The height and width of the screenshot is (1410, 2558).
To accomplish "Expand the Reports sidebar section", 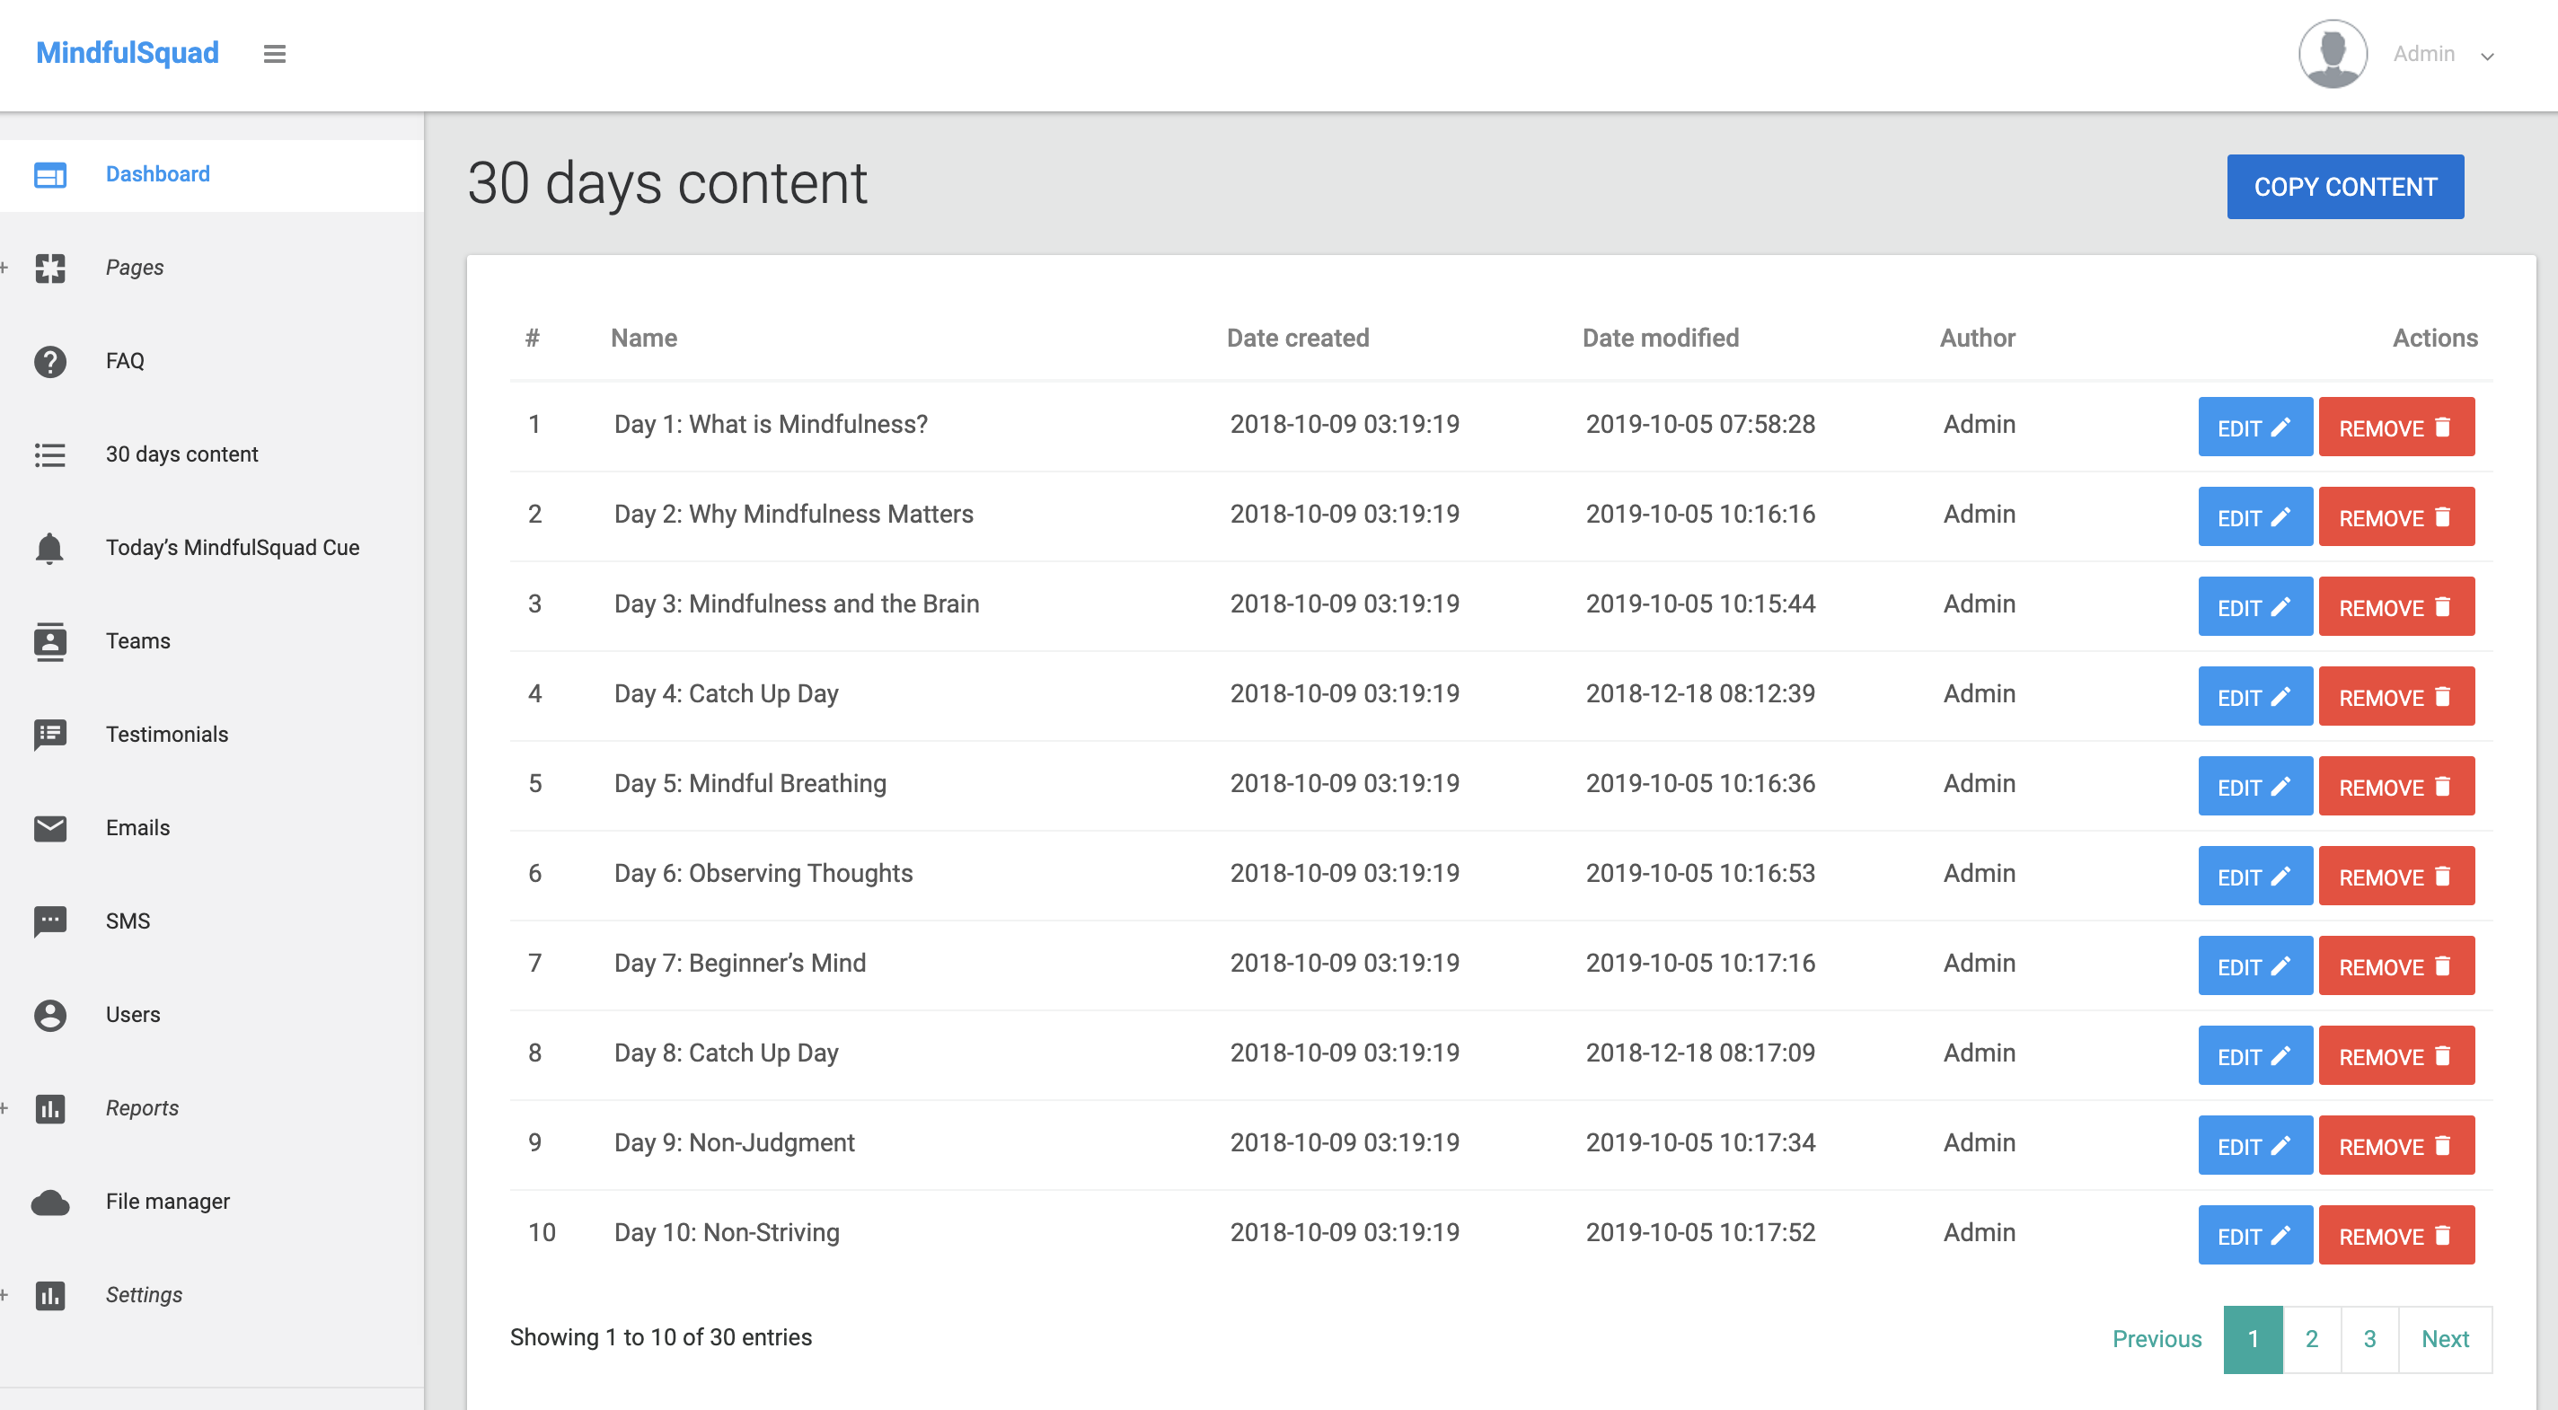I will click(x=142, y=1108).
